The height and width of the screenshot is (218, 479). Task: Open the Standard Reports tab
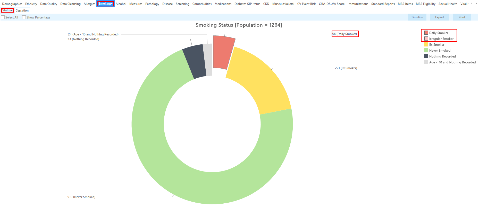pos(383,4)
